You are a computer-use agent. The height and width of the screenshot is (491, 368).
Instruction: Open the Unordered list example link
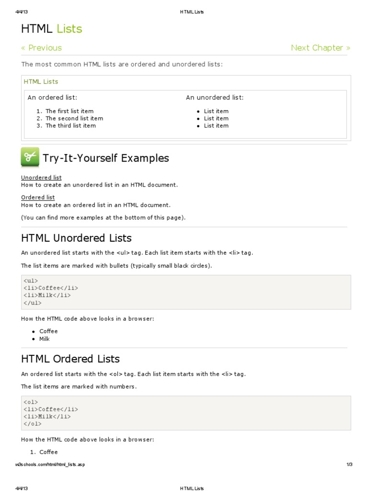coord(41,177)
